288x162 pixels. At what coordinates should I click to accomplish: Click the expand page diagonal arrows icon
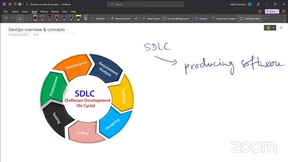(x=281, y=28)
